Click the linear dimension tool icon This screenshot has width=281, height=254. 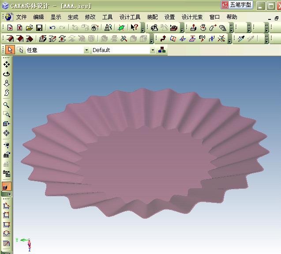pos(7,215)
